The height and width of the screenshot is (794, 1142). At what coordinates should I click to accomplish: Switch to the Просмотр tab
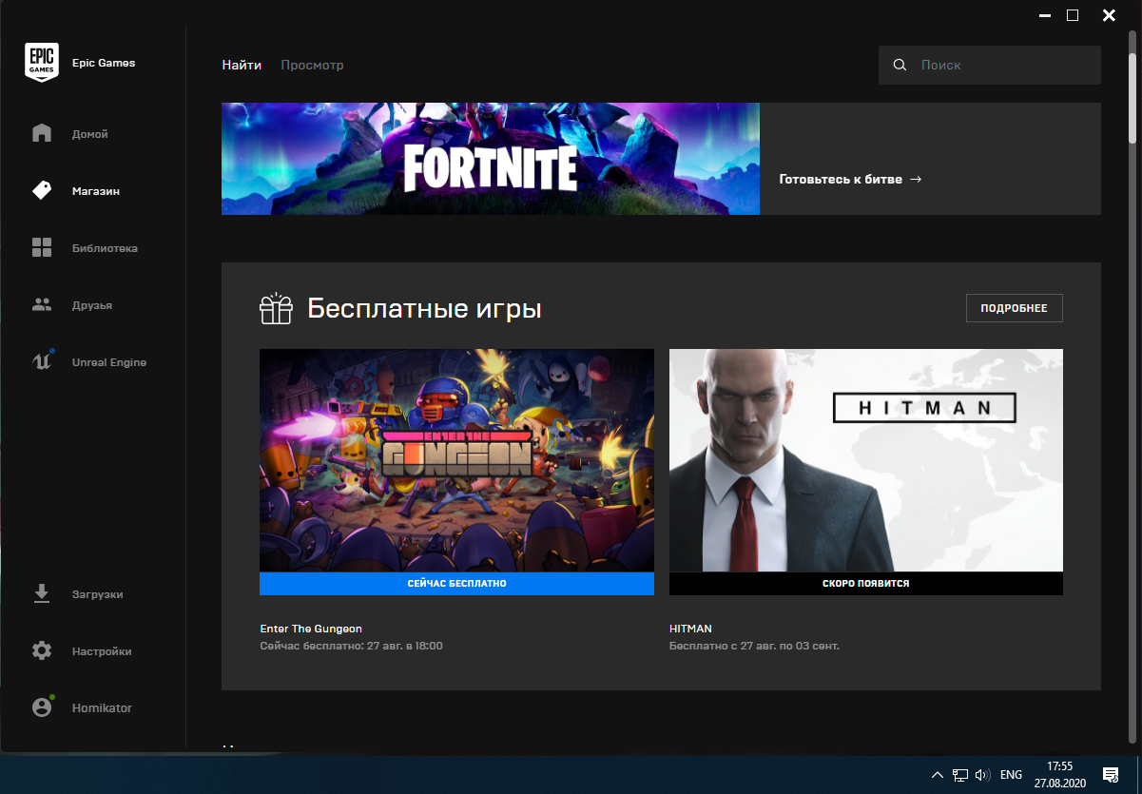click(x=312, y=66)
